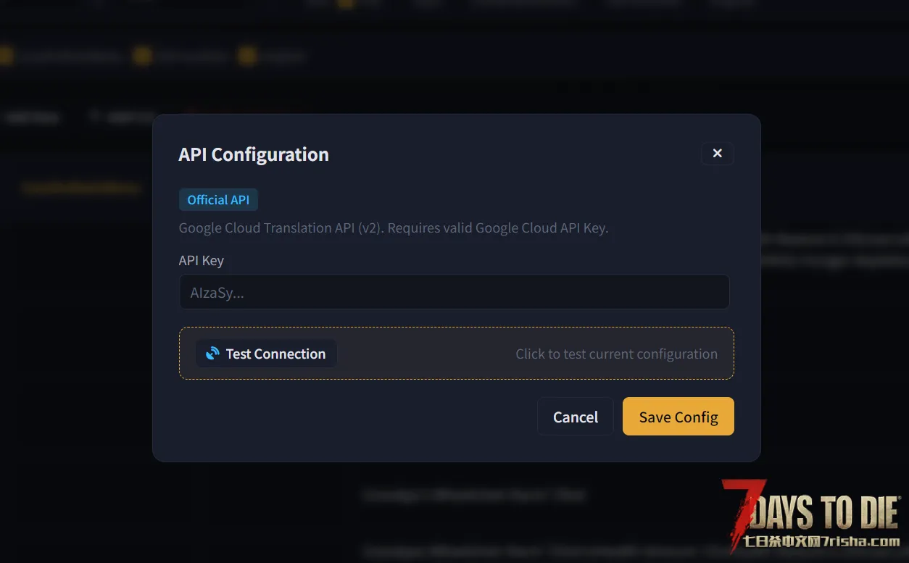Click the "Click to test current configuration" hint
The image size is (909, 563).
(x=616, y=354)
